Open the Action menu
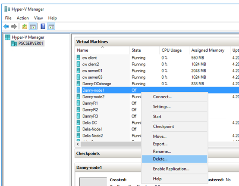Image resolution: width=239 pixels, height=186 pixels. coord(23,18)
